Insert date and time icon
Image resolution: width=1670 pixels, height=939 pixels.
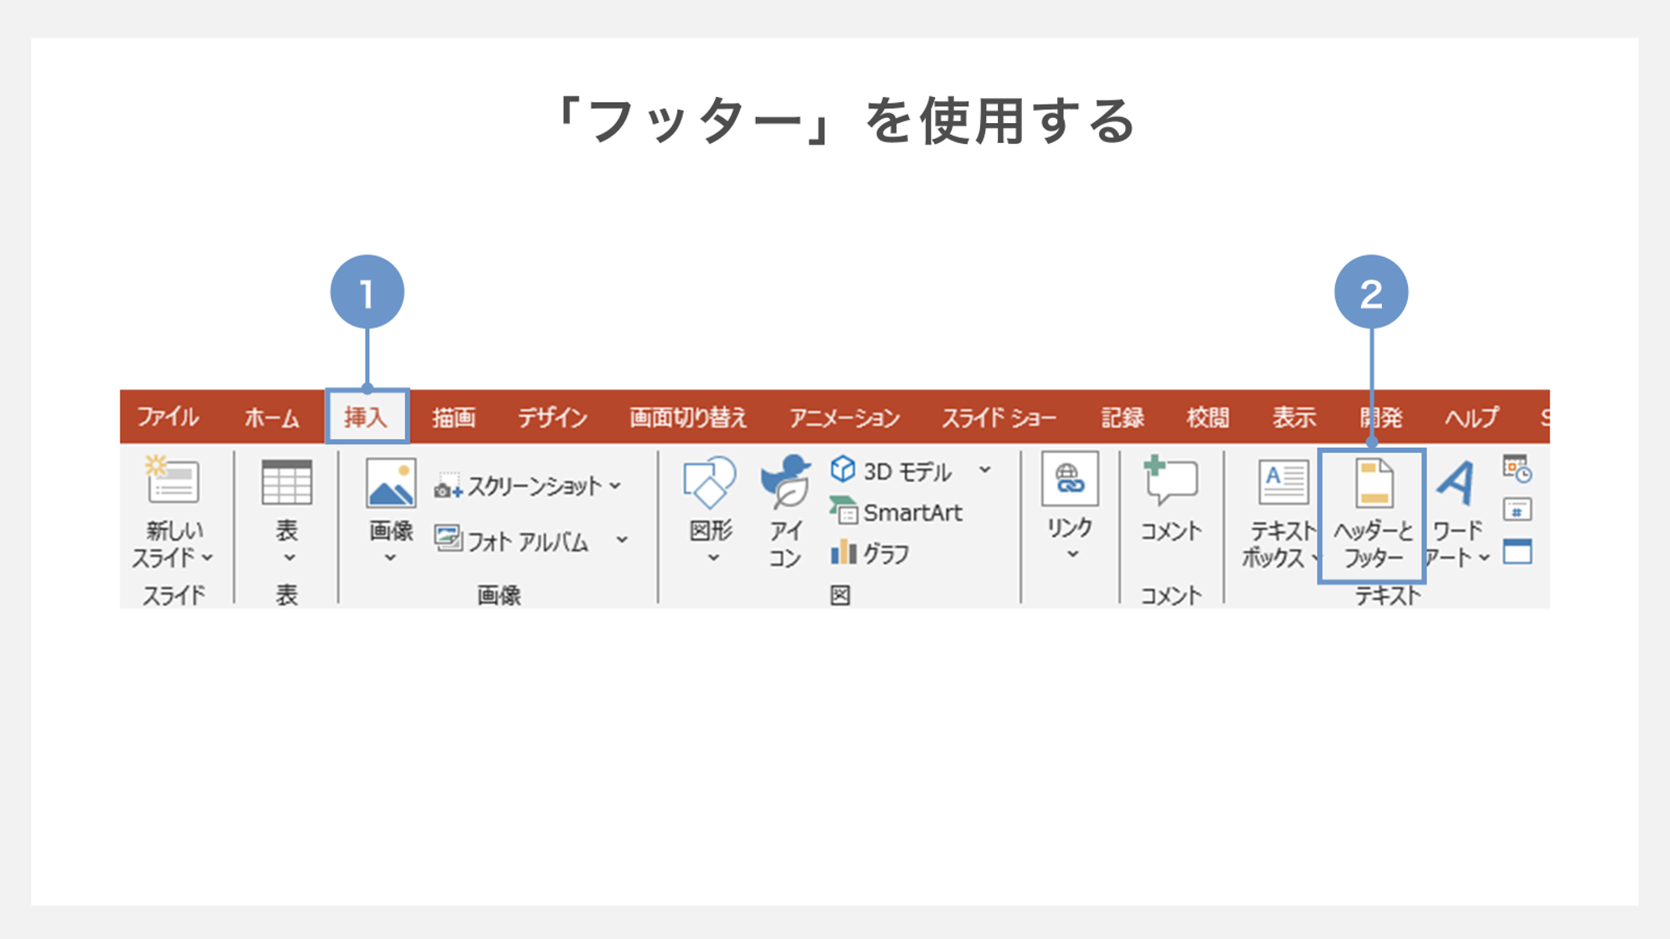click(1517, 469)
